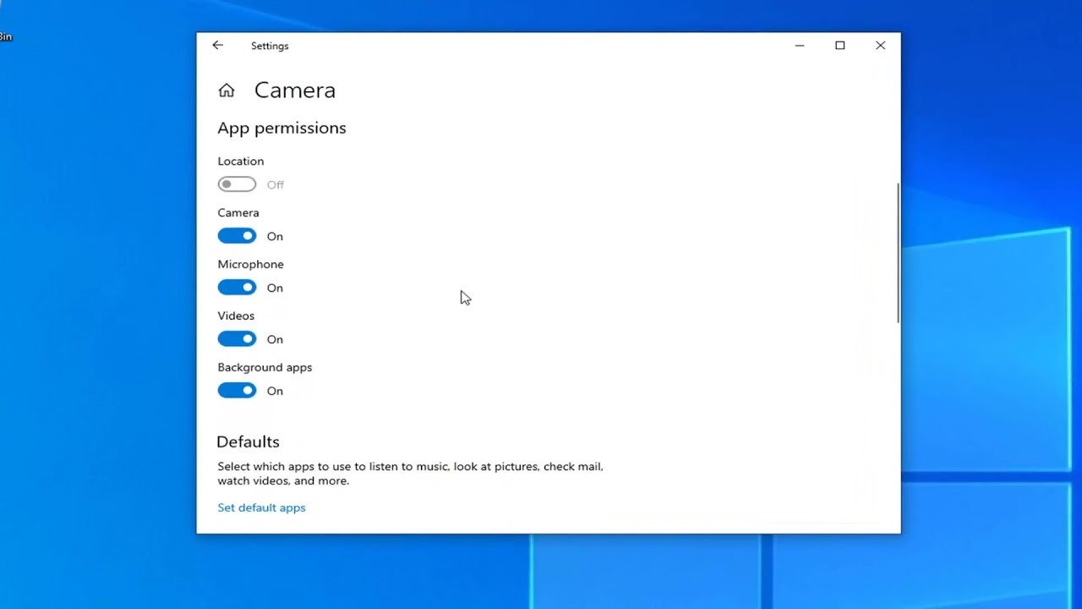Go back with the Settings back arrow

click(217, 46)
